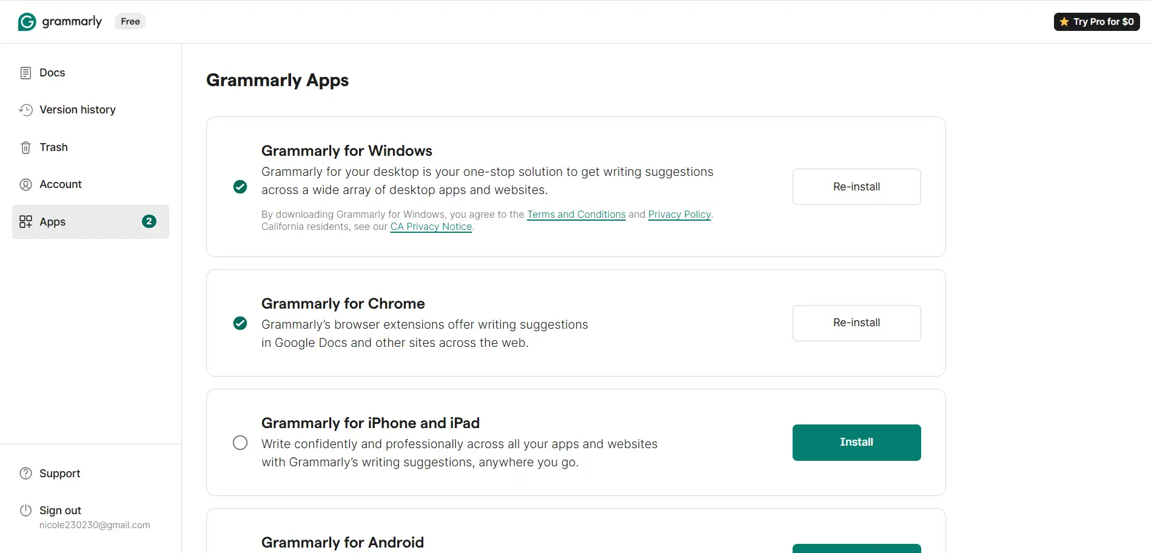Click the green checkmark for Grammarly for Windows
Image resolution: width=1151 pixels, height=553 pixels.
[240, 187]
